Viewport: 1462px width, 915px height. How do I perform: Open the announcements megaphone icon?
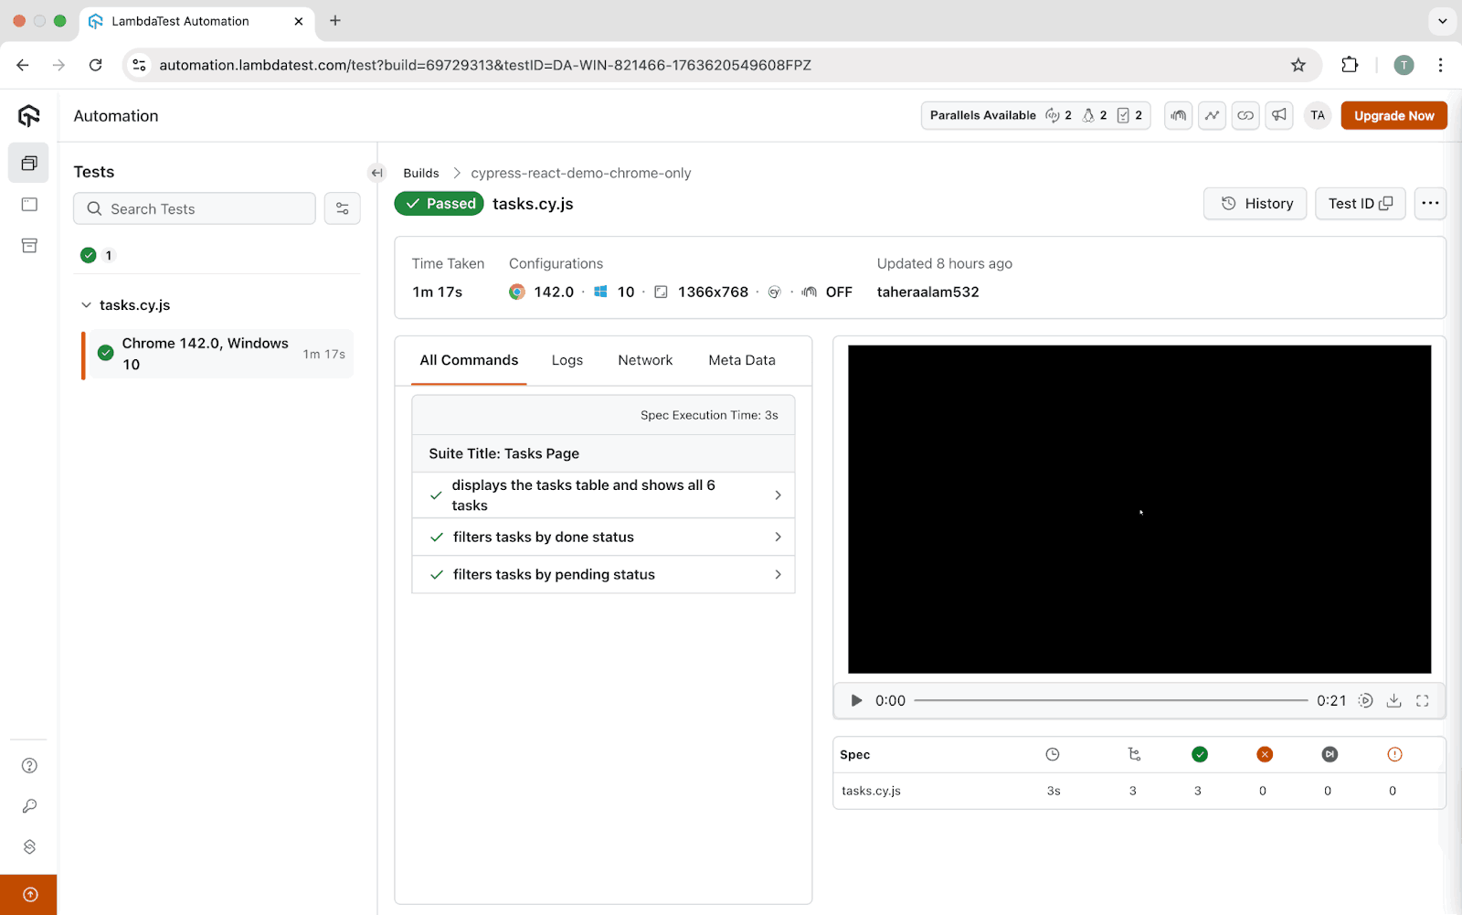click(x=1278, y=115)
